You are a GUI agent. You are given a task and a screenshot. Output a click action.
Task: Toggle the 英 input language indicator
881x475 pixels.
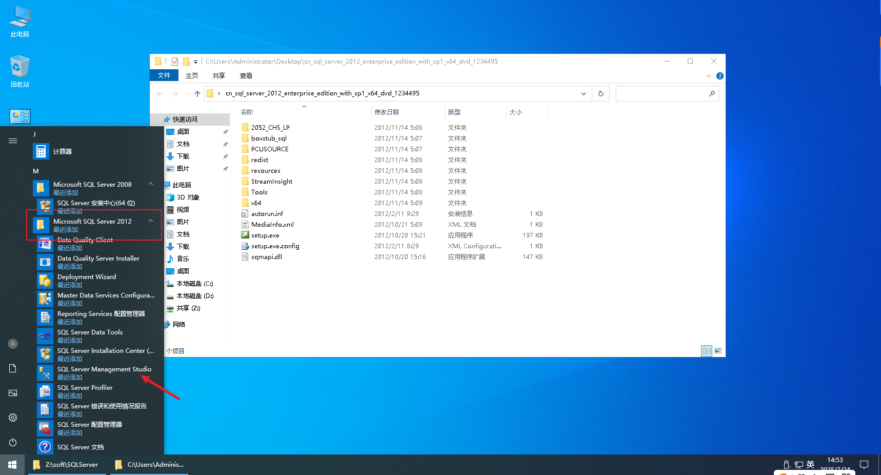click(x=810, y=465)
